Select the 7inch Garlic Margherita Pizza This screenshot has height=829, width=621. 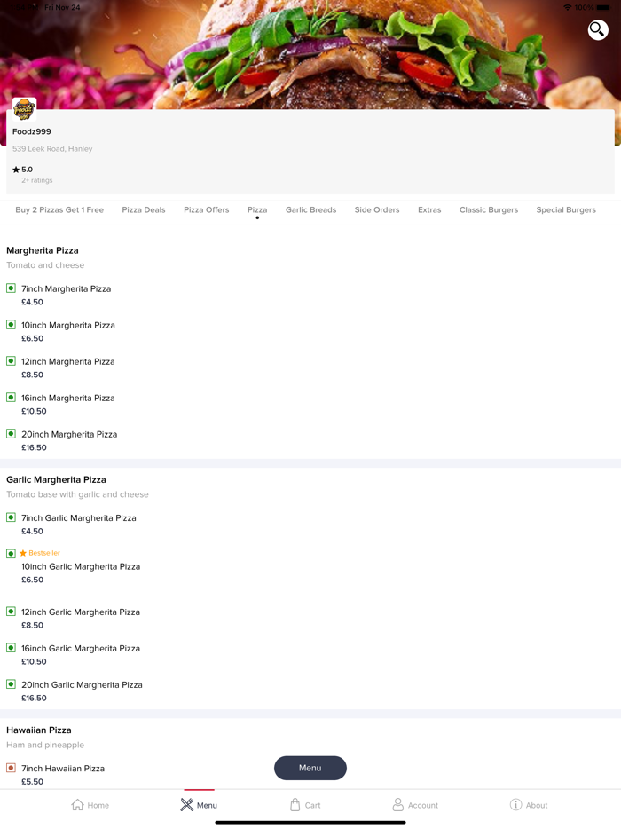coord(79,518)
